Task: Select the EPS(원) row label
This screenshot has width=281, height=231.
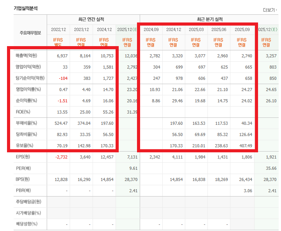Action: click(22, 157)
